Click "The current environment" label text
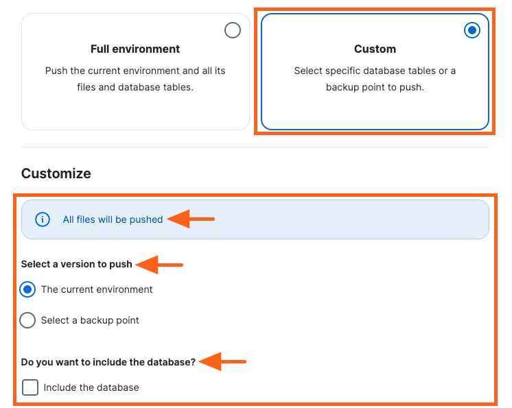 97,289
